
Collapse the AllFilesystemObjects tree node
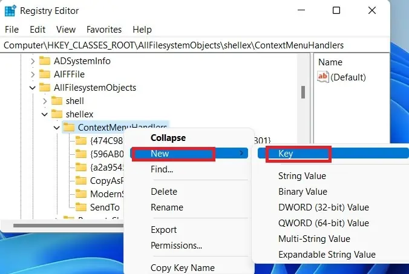click(x=33, y=88)
